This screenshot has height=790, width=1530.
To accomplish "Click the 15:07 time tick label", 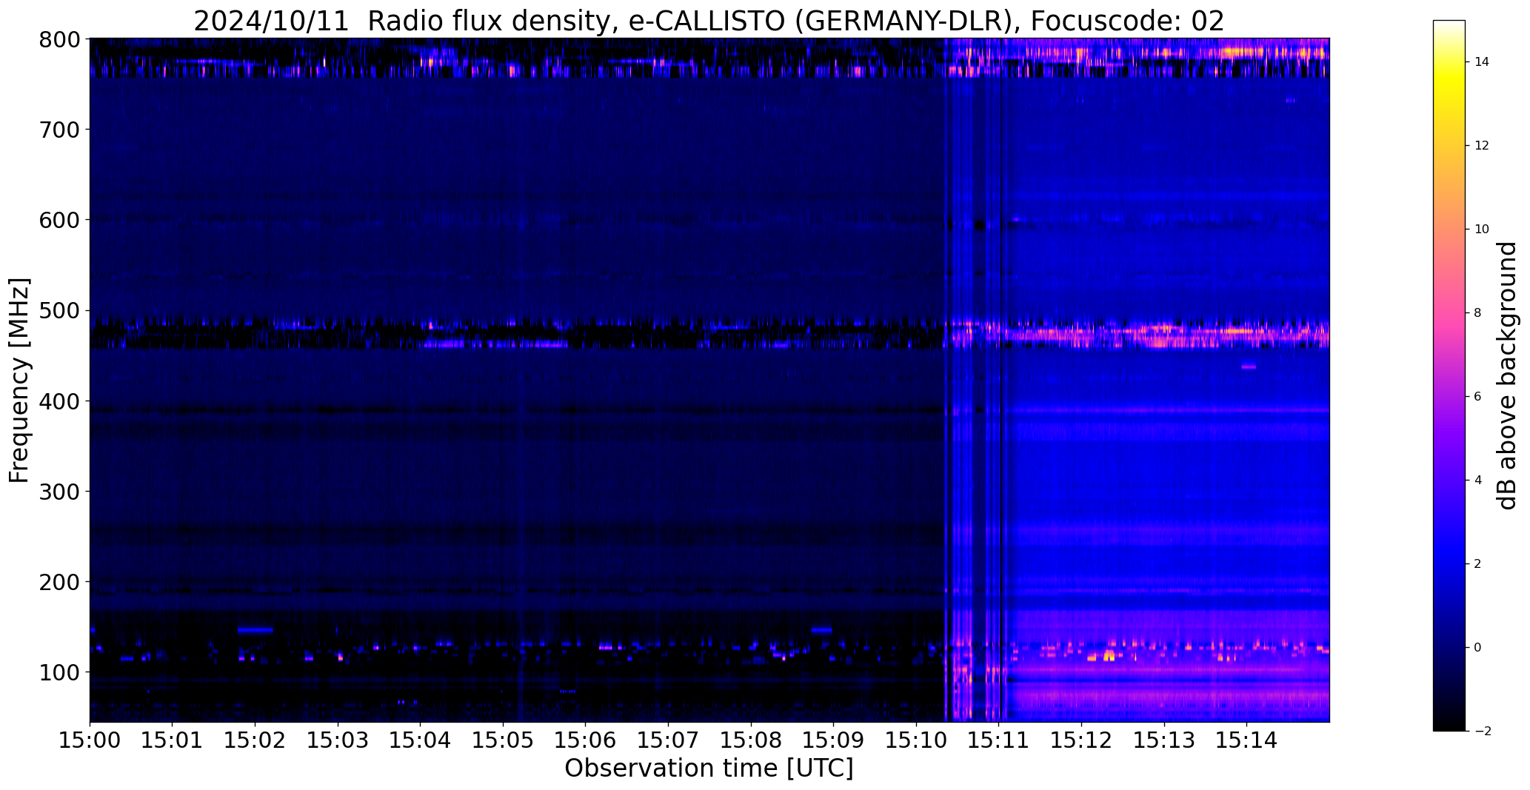I will (x=669, y=740).
